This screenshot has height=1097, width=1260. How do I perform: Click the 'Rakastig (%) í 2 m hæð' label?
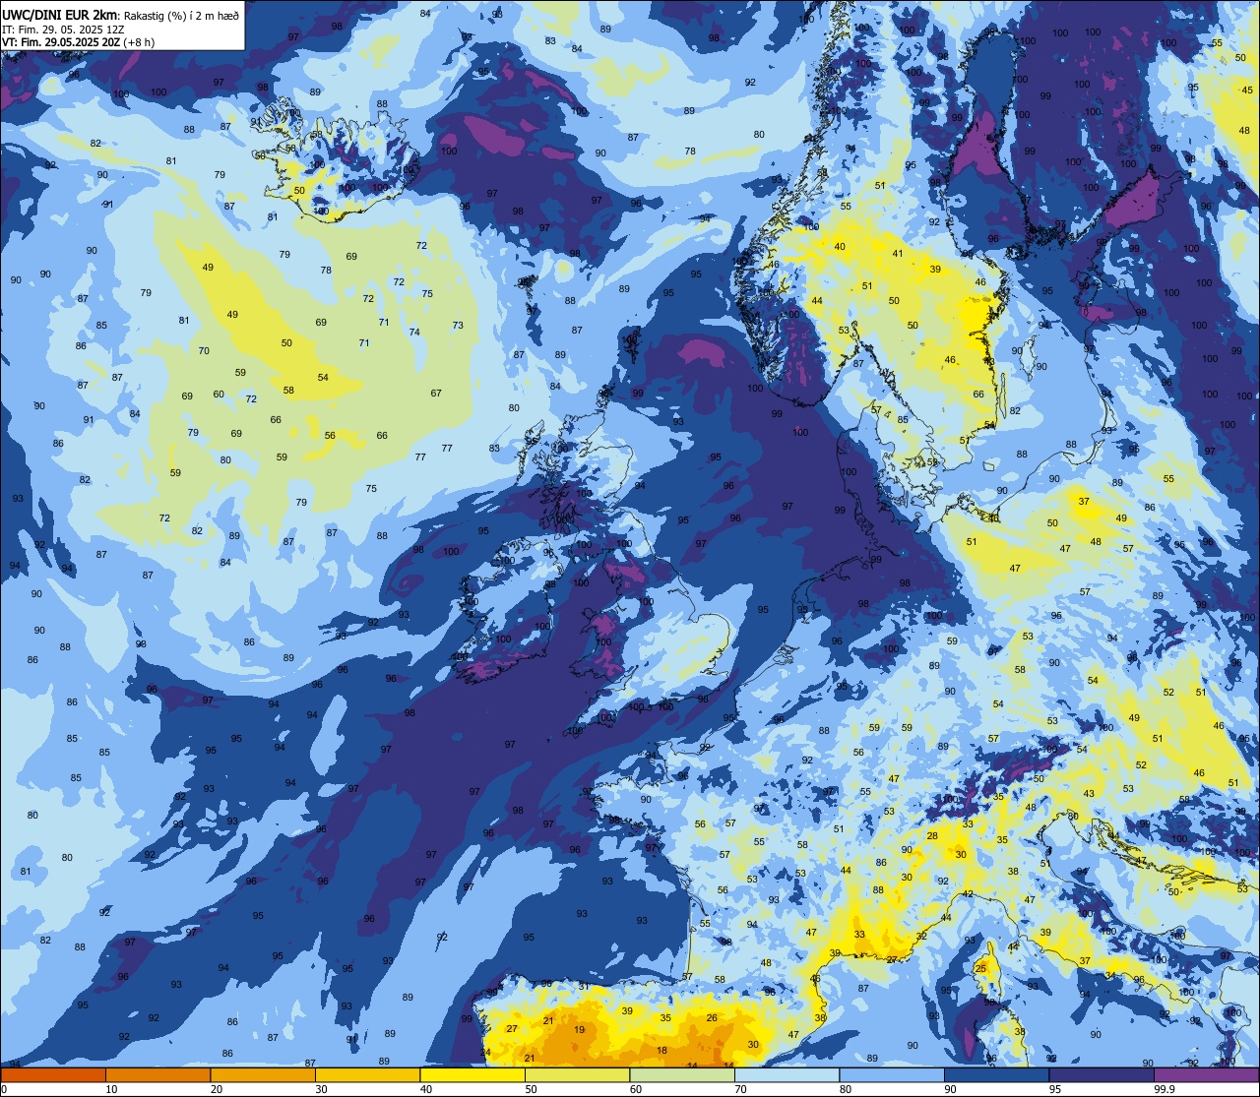pyautogui.click(x=181, y=15)
